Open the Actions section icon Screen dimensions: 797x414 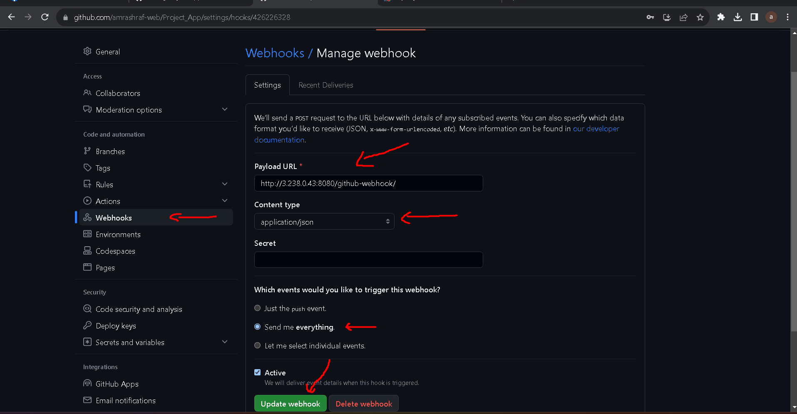coord(87,201)
